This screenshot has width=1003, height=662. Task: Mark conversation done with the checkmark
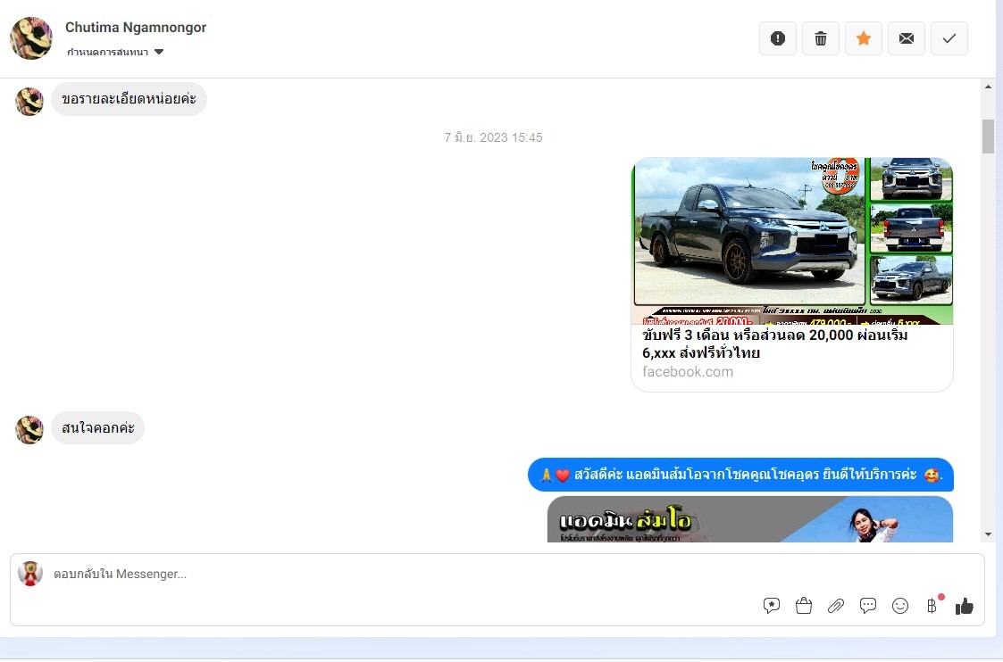949,38
